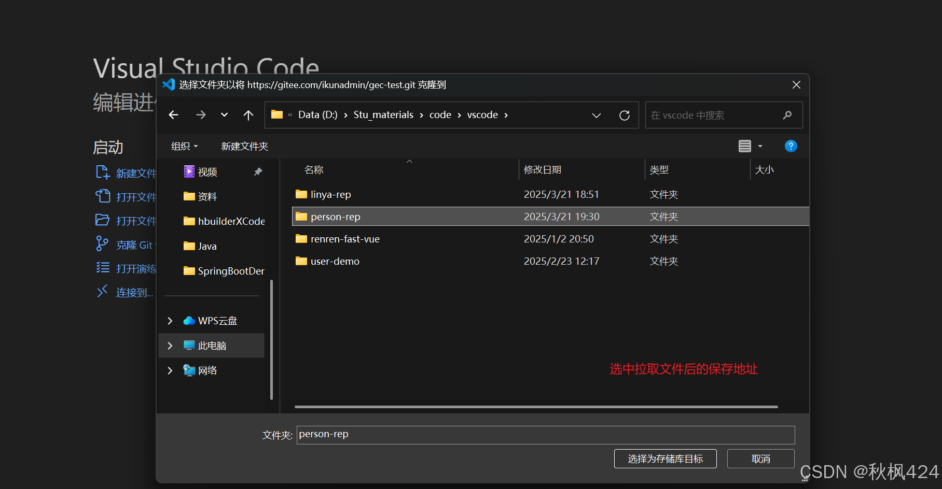
Task: Go up one folder level
Action: (x=248, y=114)
